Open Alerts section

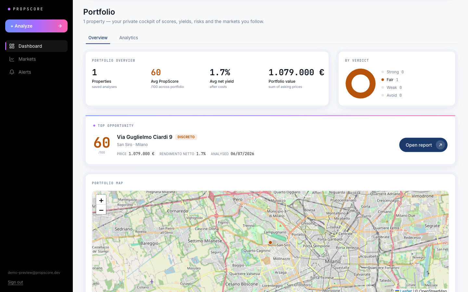tap(36, 72)
